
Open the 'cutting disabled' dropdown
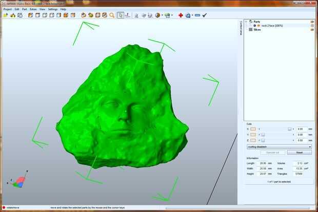(x=279, y=147)
